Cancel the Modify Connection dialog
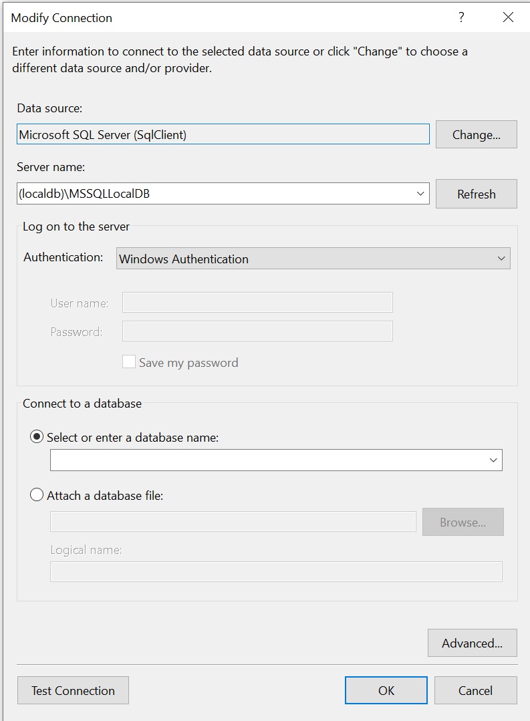Screen dimensions: 530x721 (475, 690)
